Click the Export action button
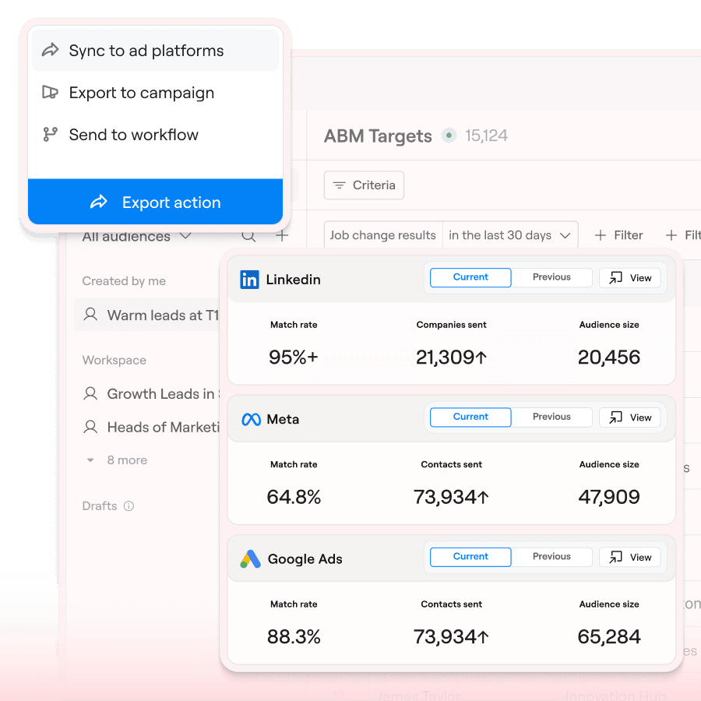Screen dimensions: 701x701 pos(156,202)
